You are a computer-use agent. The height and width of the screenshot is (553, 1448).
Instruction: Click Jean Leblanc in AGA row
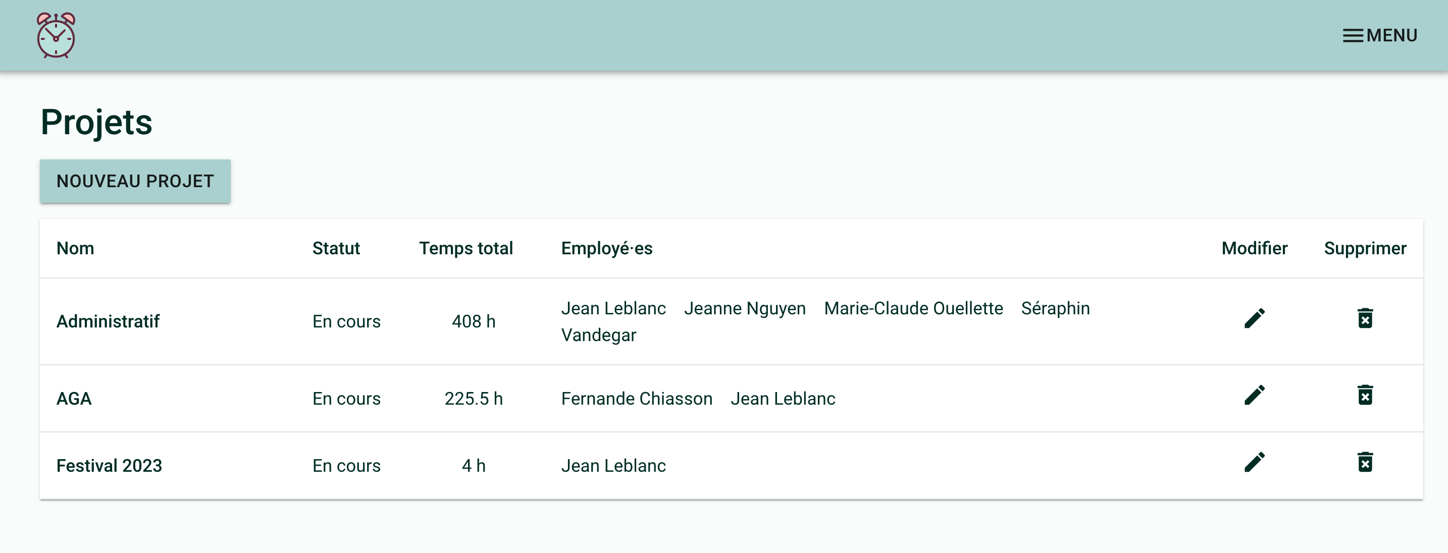tap(783, 399)
